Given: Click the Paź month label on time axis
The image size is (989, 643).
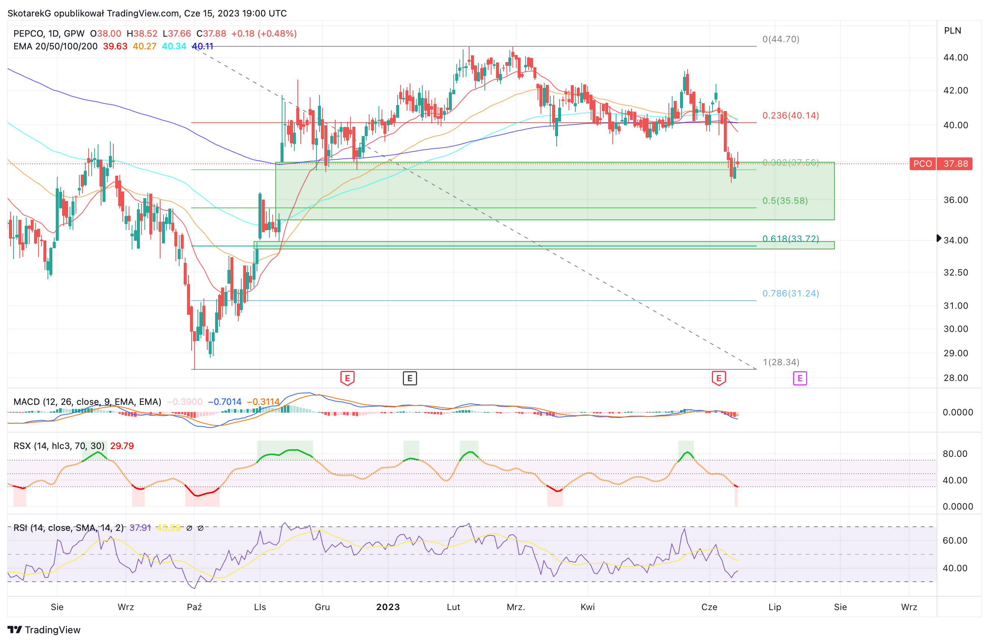Looking at the screenshot, I should pos(195,607).
